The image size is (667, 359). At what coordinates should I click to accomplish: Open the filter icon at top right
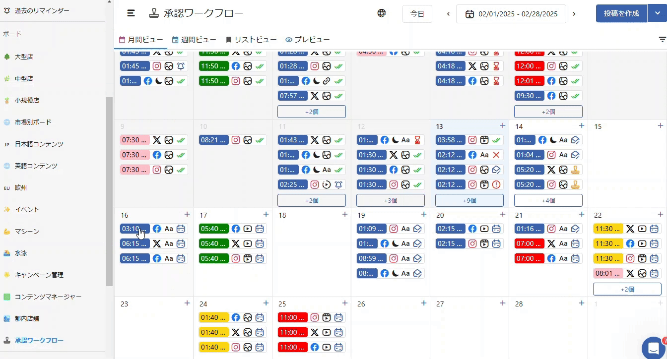pyautogui.click(x=662, y=39)
